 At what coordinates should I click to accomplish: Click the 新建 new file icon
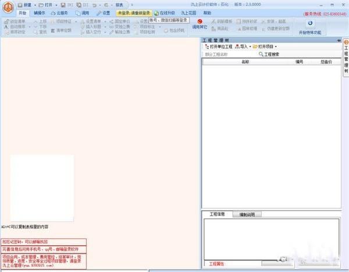pos(20,5)
